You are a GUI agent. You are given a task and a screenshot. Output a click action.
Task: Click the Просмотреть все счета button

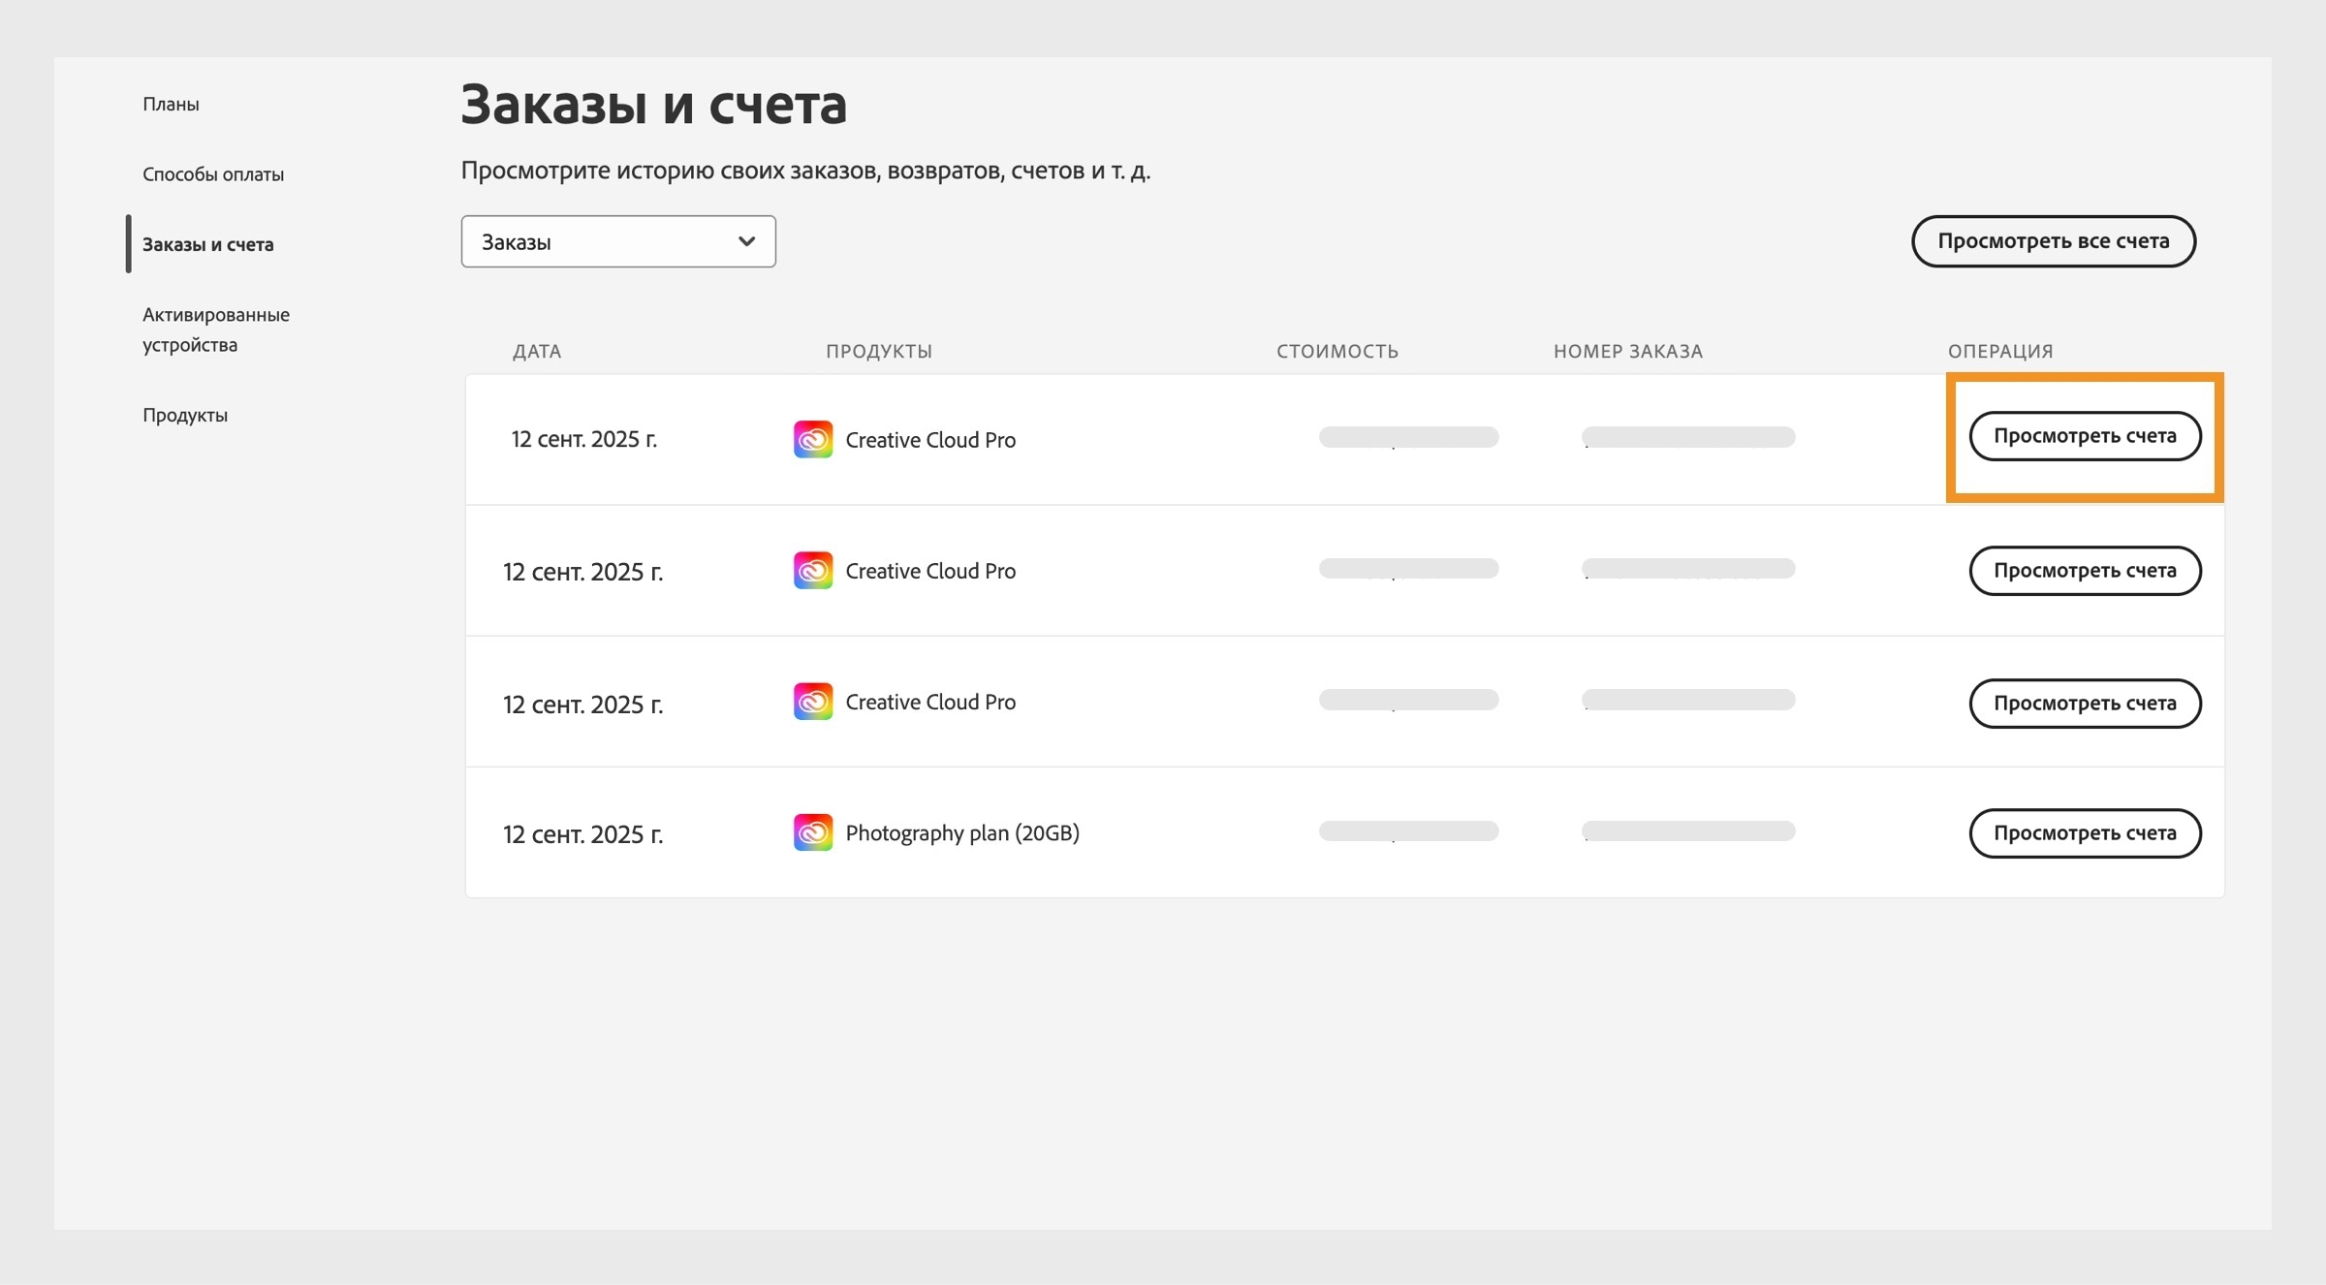(2054, 241)
